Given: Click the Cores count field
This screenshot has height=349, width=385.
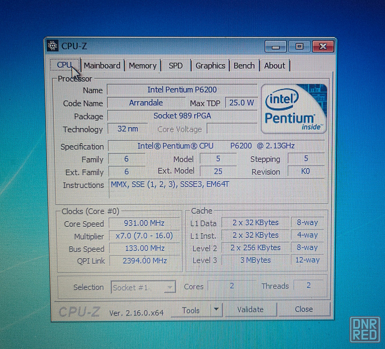Looking at the screenshot, I should point(232,286).
